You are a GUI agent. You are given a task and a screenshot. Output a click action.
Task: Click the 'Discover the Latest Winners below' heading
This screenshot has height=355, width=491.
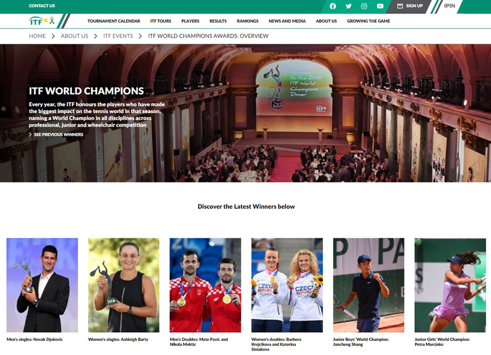[246, 206]
